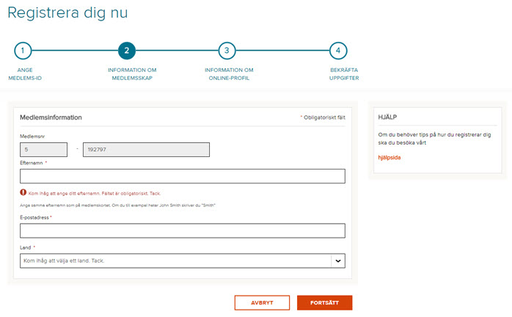Open the Land dropdown arrow
This screenshot has height=317, width=512.
pos(338,260)
